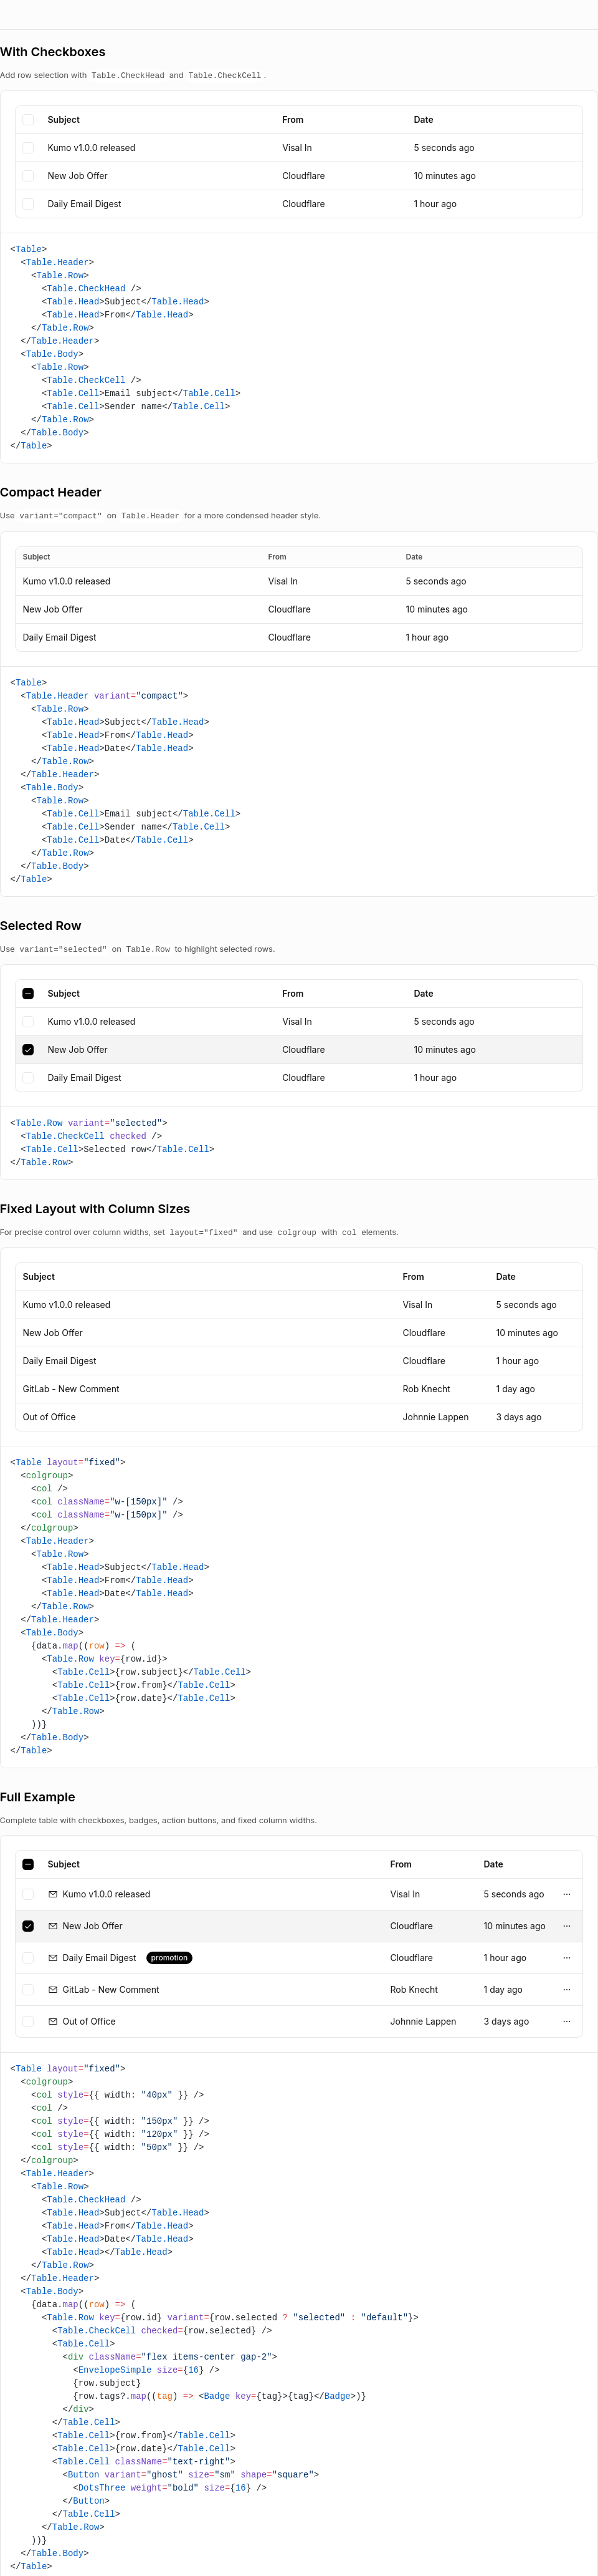Open three-dots actions for Full Example Out of Office
This screenshot has width=598, height=2576.
[x=566, y=2022]
